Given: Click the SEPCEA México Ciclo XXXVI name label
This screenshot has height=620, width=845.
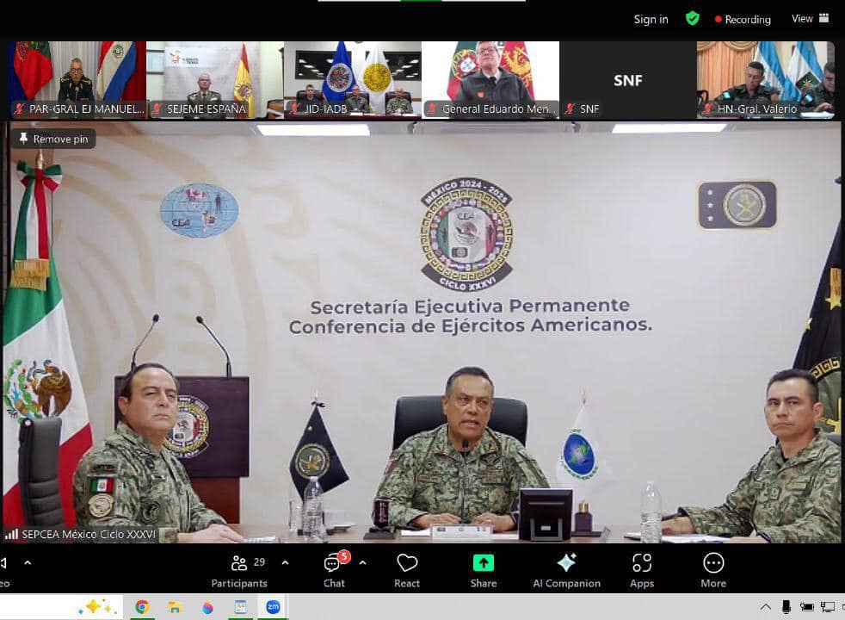Looking at the screenshot, I should click(89, 534).
